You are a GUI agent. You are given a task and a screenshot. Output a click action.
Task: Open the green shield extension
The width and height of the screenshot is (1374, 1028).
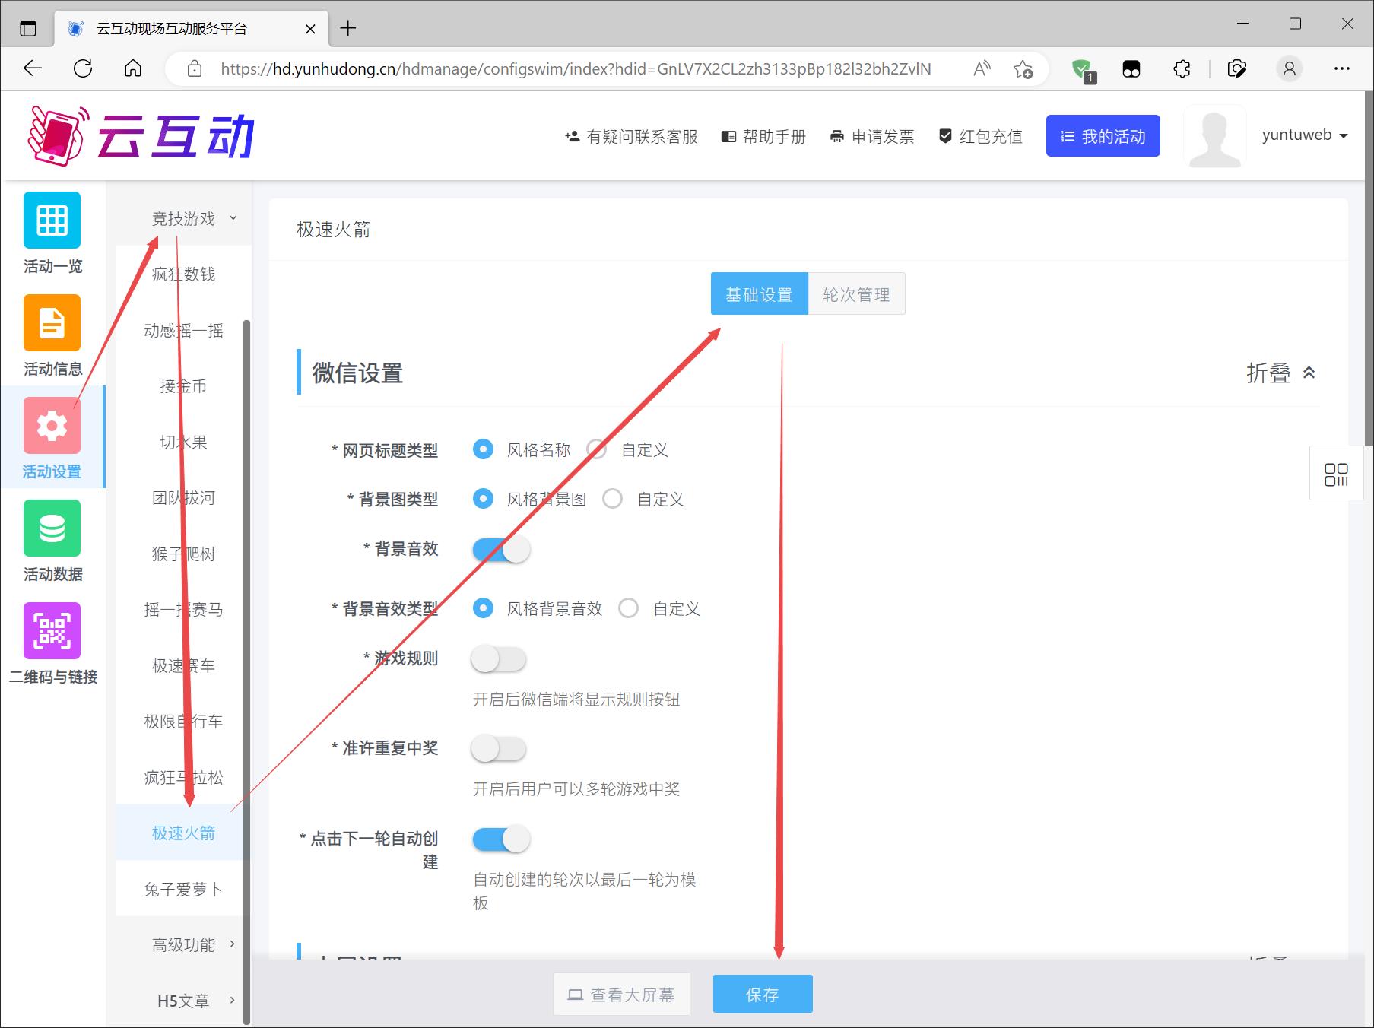[1083, 70]
